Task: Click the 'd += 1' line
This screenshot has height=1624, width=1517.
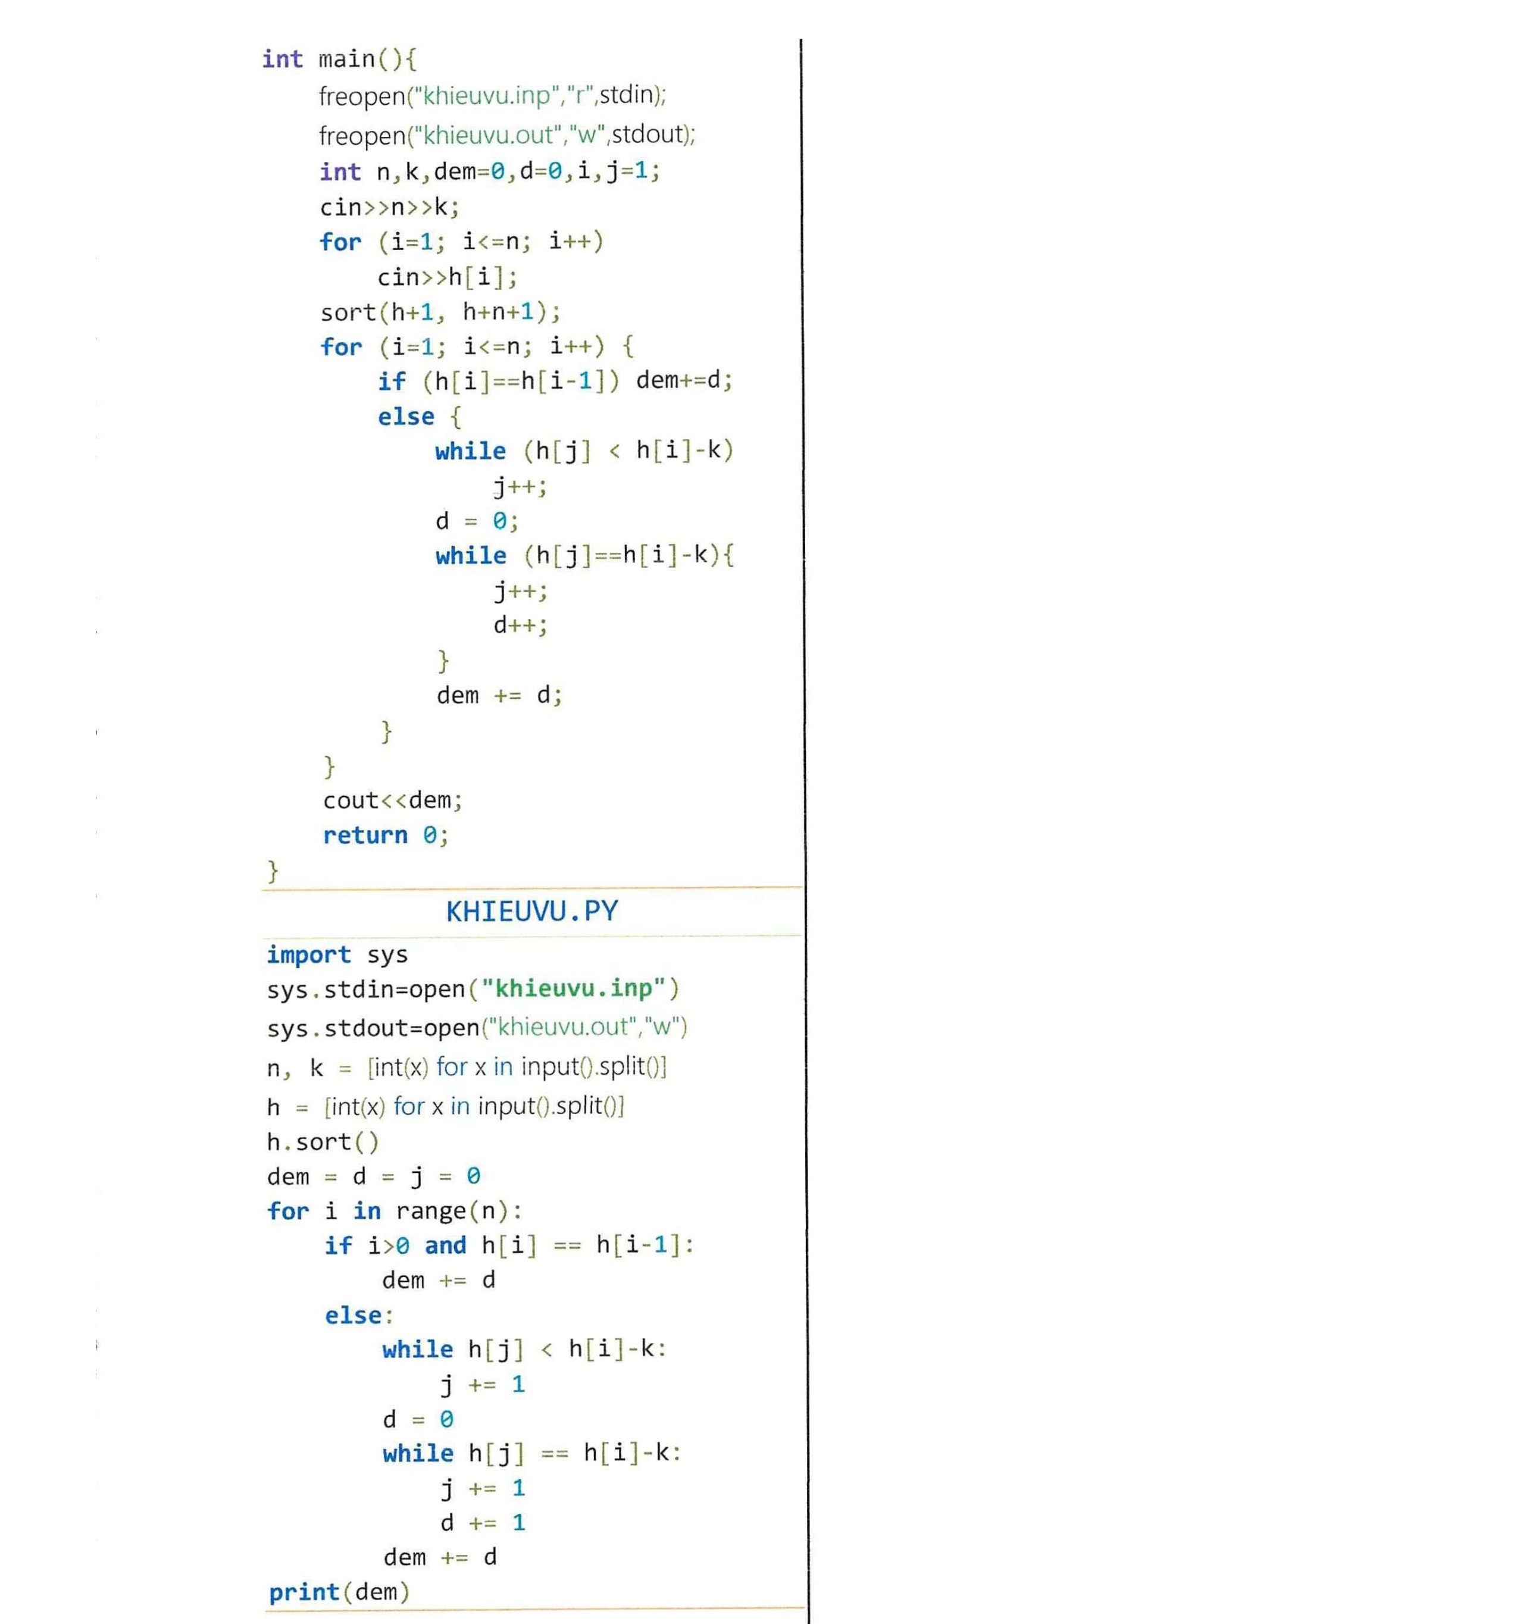Action: (483, 1523)
